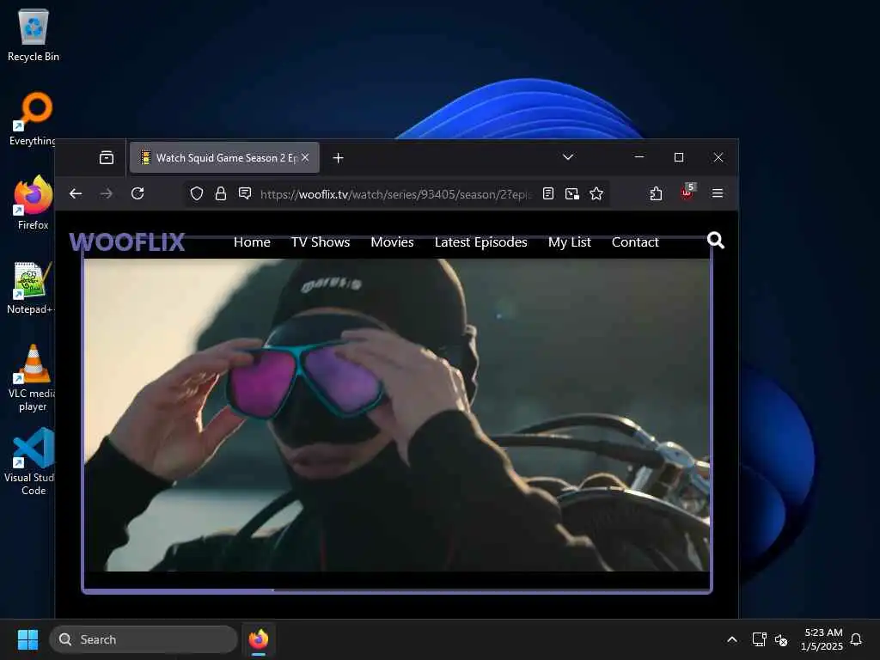The image size is (880, 660).
Task: Click the site security padlock icon
Action: [221, 193]
